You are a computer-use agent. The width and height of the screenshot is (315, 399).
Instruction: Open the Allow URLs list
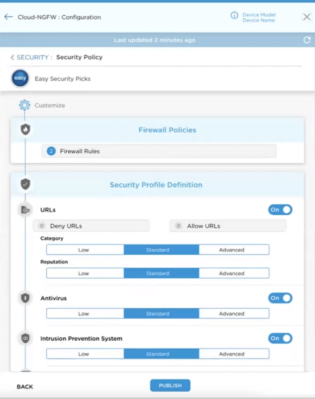(x=228, y=226)
